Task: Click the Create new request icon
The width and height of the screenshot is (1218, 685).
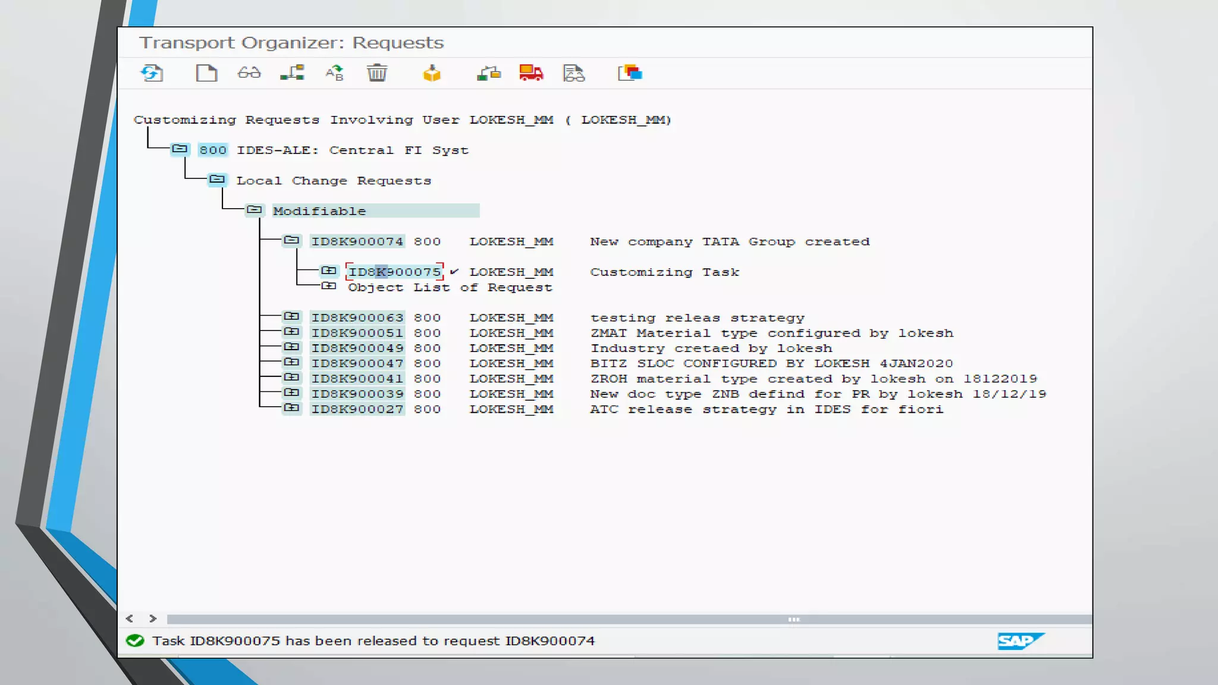Action: coord(206,73)
